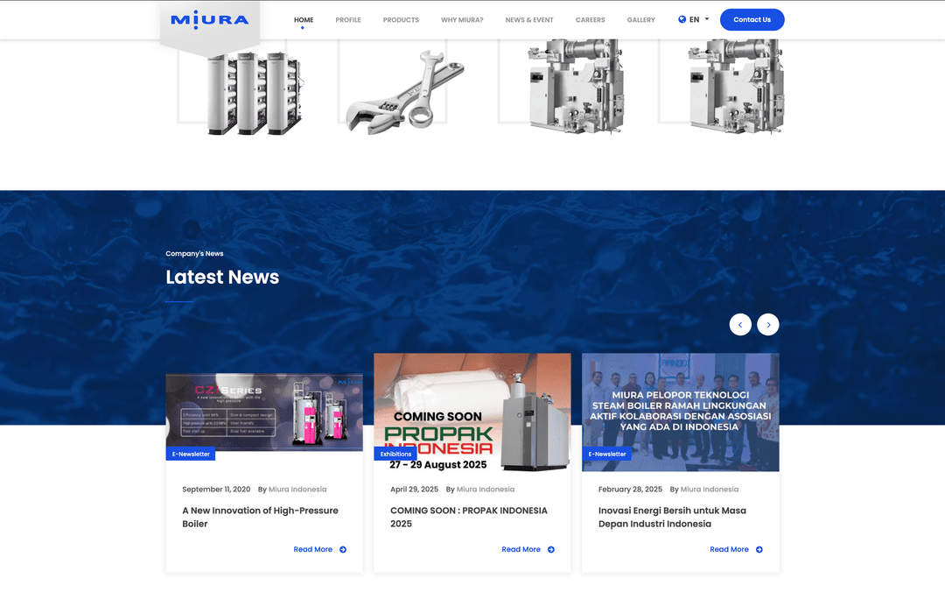
Task: Go to previous news slide arrow
Action: [740, 325]
